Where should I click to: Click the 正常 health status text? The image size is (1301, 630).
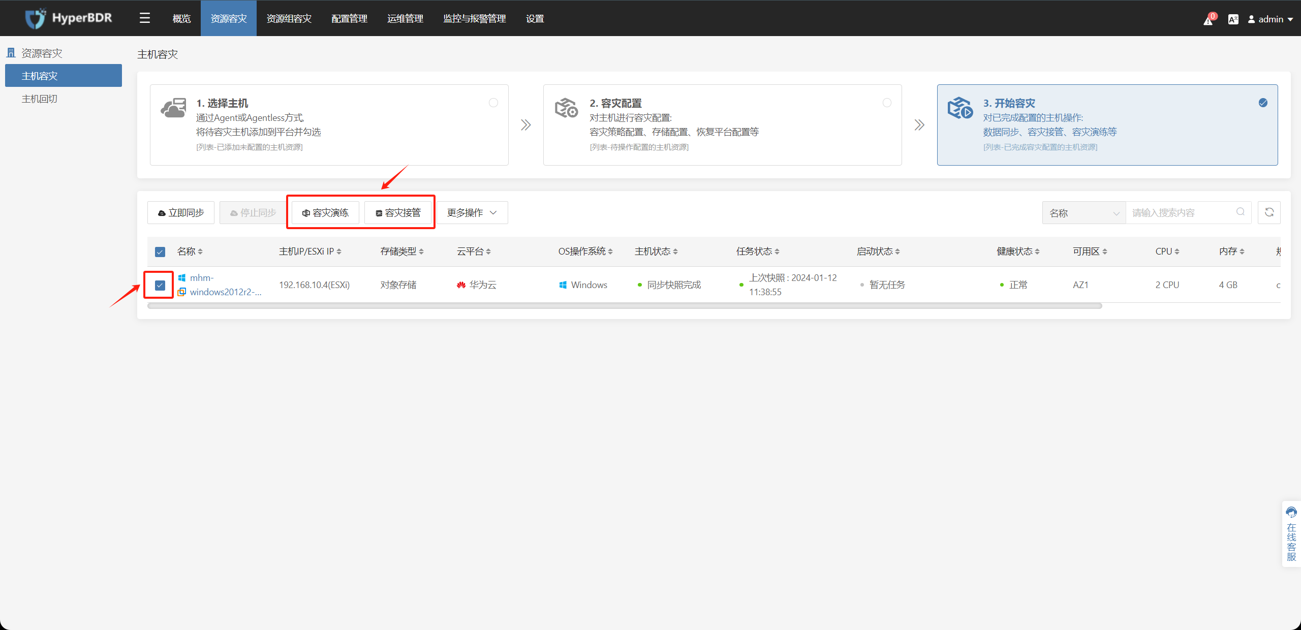click(x=1018, y=285)
